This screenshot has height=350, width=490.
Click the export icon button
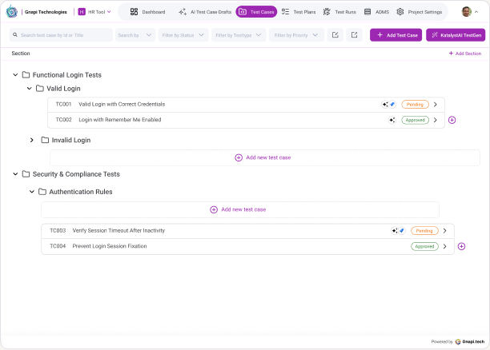[355, 35]
